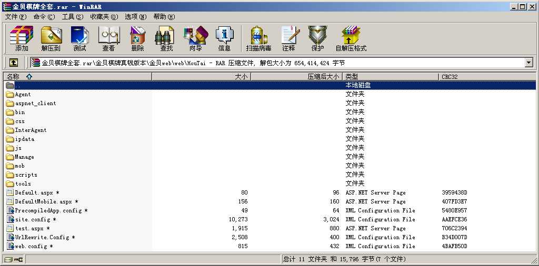Select the ipdata folder
The height and width of the screenshot is (266, 539).
click(21, 139)
